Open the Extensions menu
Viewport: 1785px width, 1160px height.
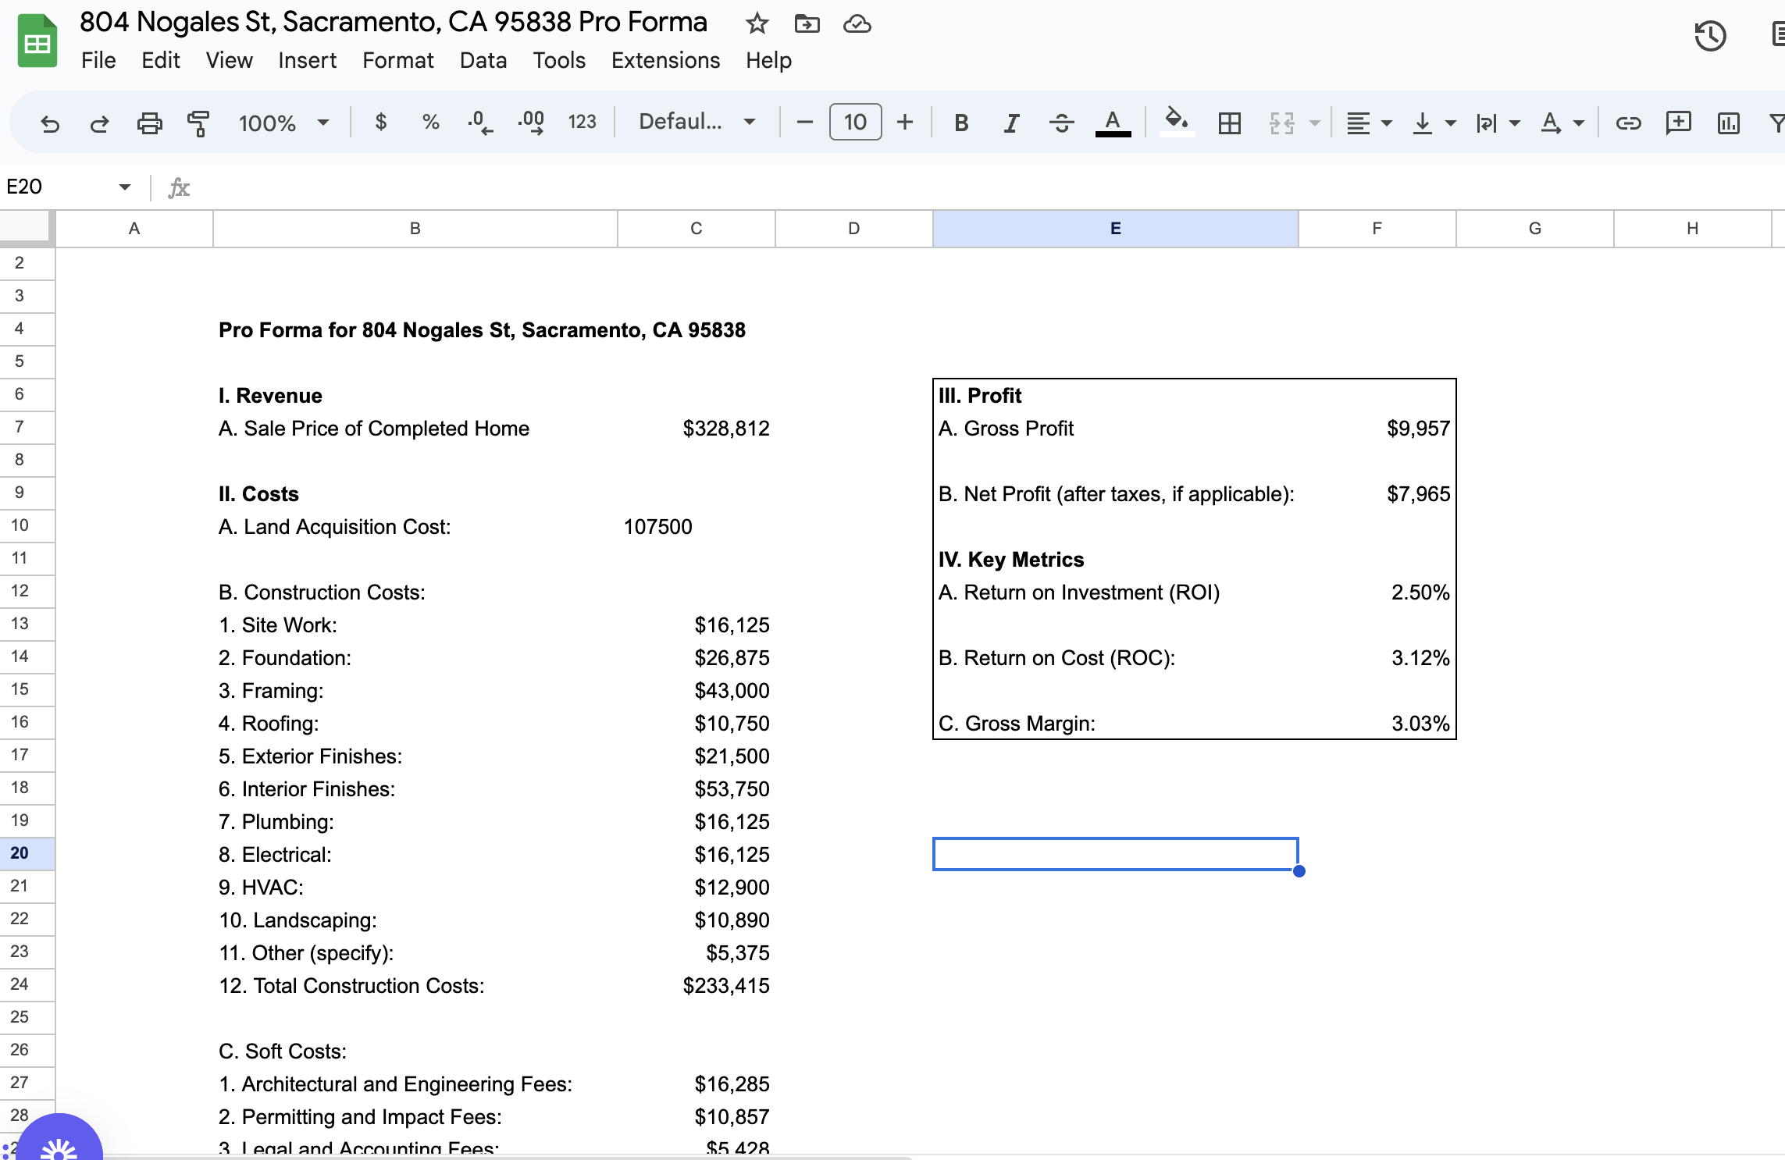pyautogui.click(x=665, y=60)
